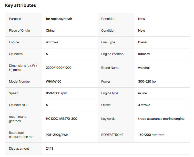Select the 'in line' engine type value

(142, 93)
